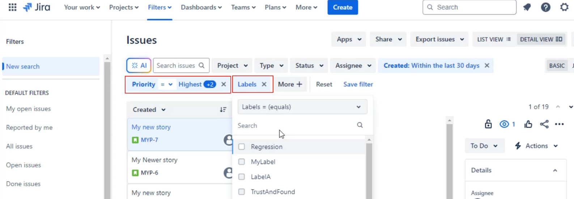Click Reset filters

(x=324, y=84)
